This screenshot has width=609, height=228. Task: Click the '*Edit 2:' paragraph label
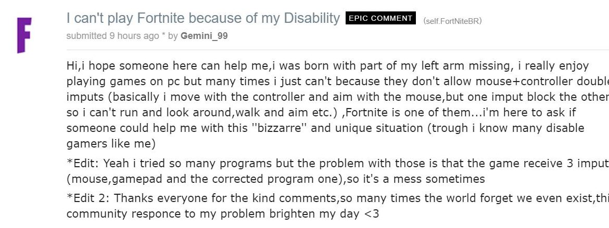pos(88,198)
